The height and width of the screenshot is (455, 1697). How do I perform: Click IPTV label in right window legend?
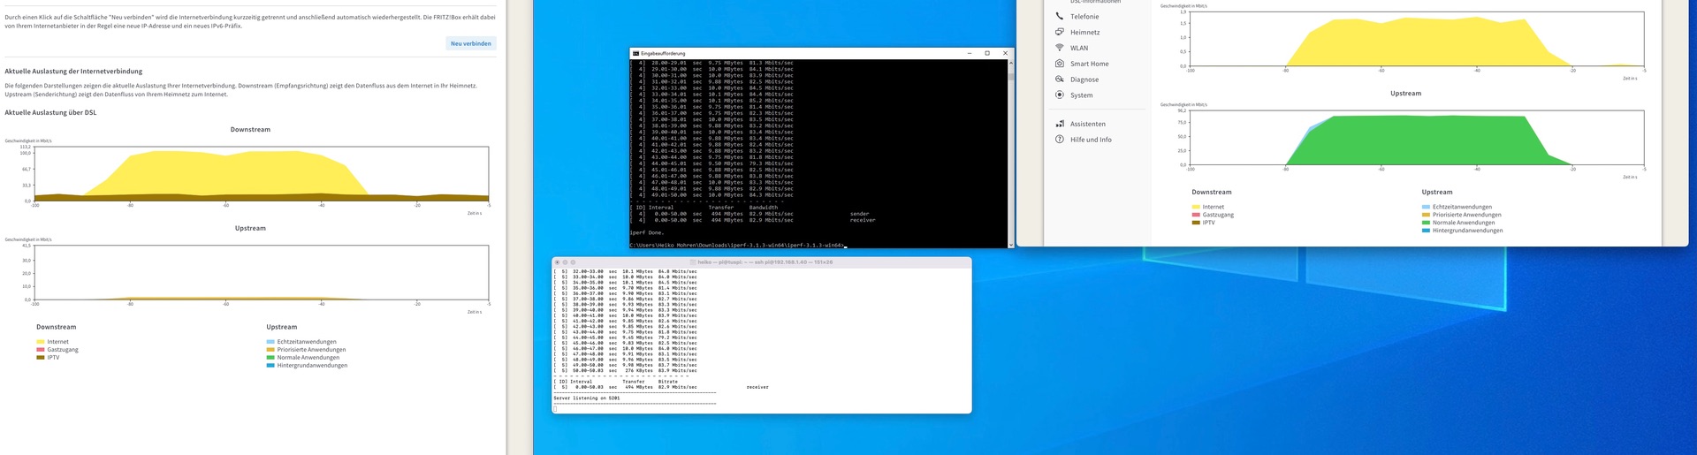pyautogui.click(x=1209, y=223)
